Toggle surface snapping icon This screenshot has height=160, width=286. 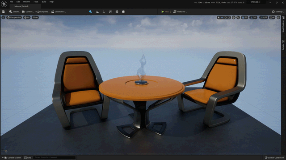pos(238,17)
